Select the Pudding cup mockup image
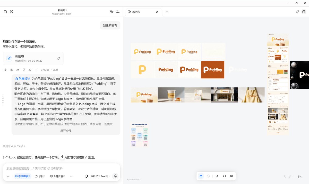 tap(171, 95)
